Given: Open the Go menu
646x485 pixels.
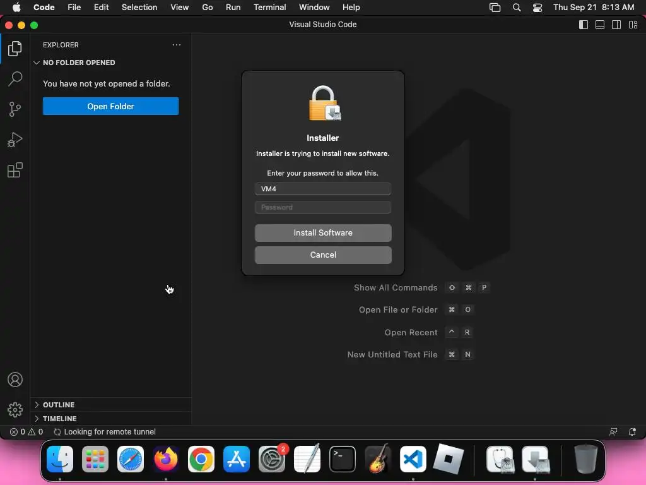Looking at the screenshot, I should (207, 8).
